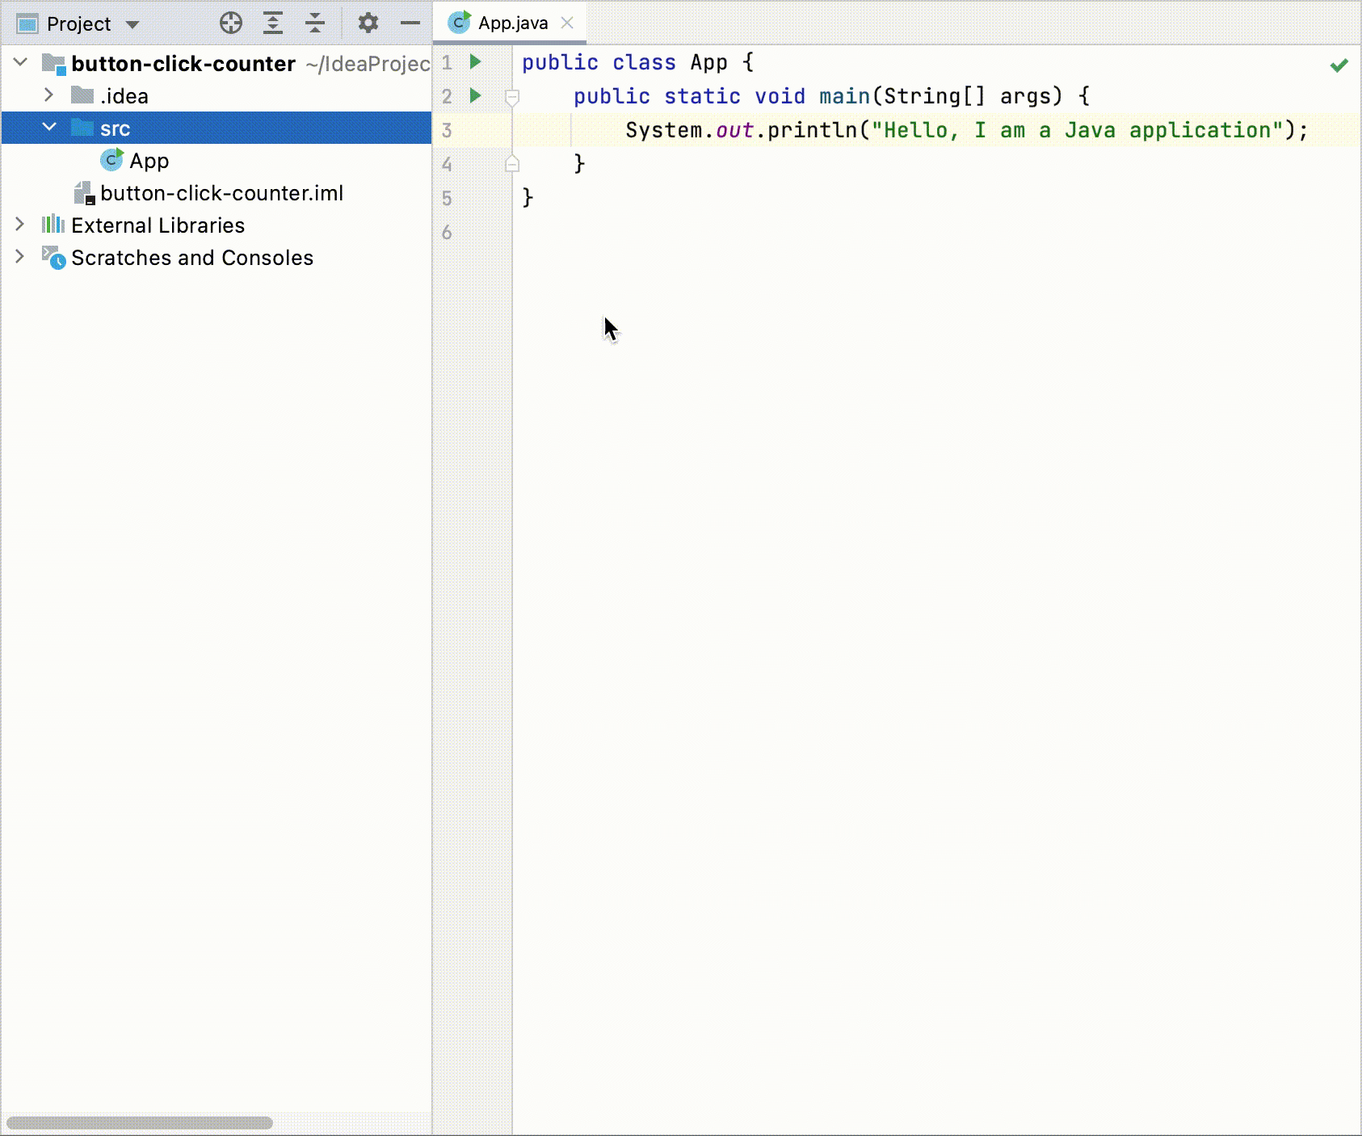
Task: Expand the External Libraries node
Action: click(19, 225)
